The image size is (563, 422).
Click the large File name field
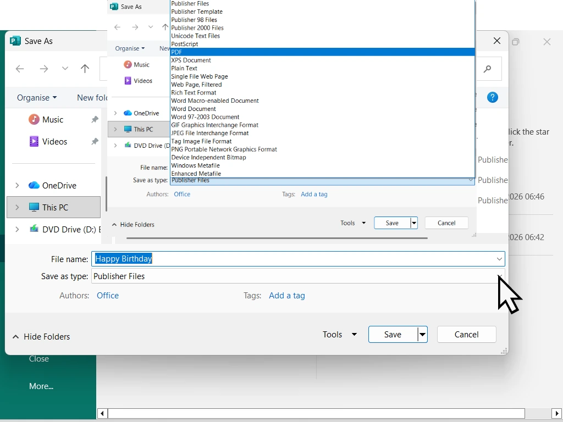pos(298,259)
